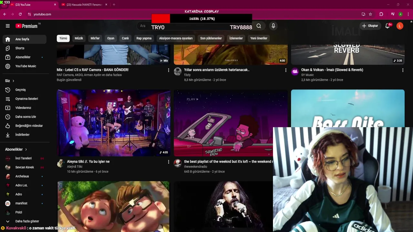Screen dimensions: 413x232
Task: Click the Oluştur create button
Action: click(370, 26)
